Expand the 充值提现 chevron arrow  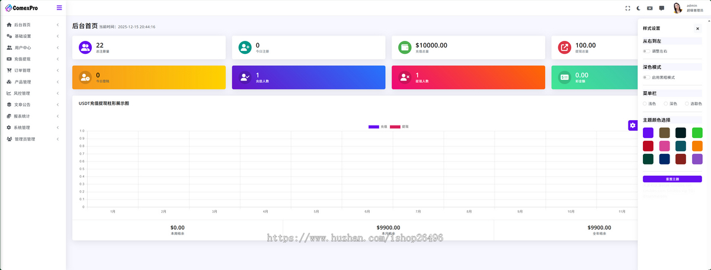[x=57, y=59]
